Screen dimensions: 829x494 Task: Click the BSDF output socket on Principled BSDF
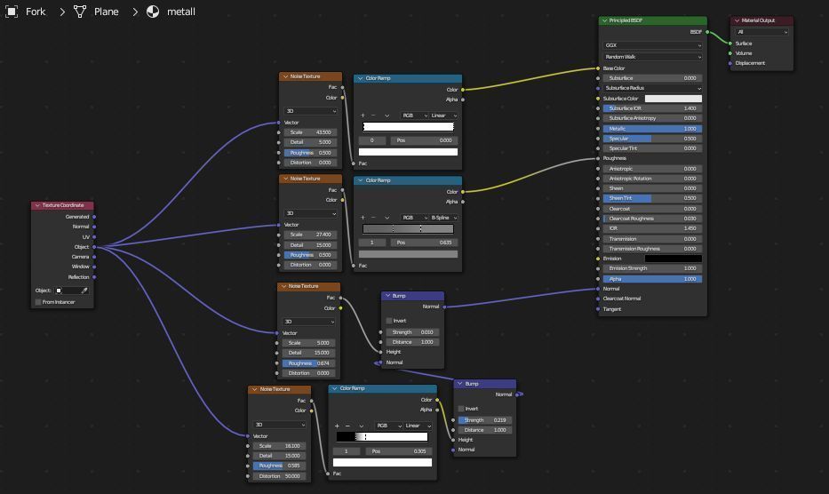707,32
